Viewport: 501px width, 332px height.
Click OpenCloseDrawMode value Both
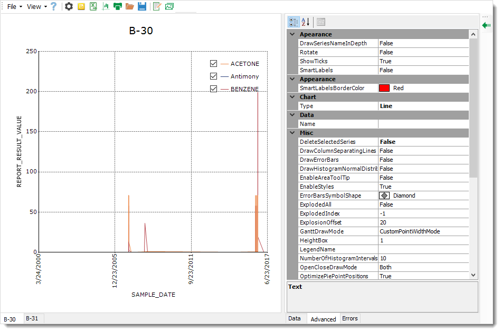(423, 267)
